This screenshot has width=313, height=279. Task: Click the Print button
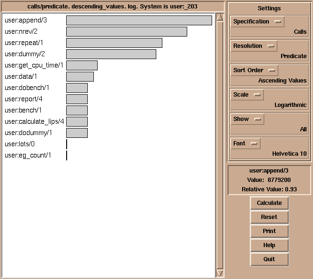[x=269, y=231]
